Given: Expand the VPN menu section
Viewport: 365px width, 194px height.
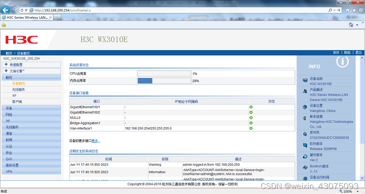Looking at the screenshot, I should pyautogui.click(x=31, y=172).
